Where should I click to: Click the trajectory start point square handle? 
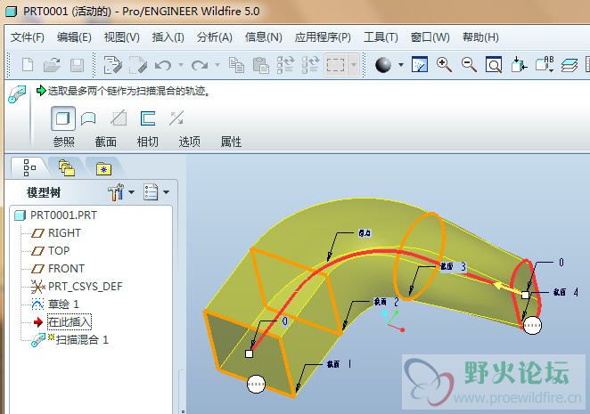tap(249, 353)
